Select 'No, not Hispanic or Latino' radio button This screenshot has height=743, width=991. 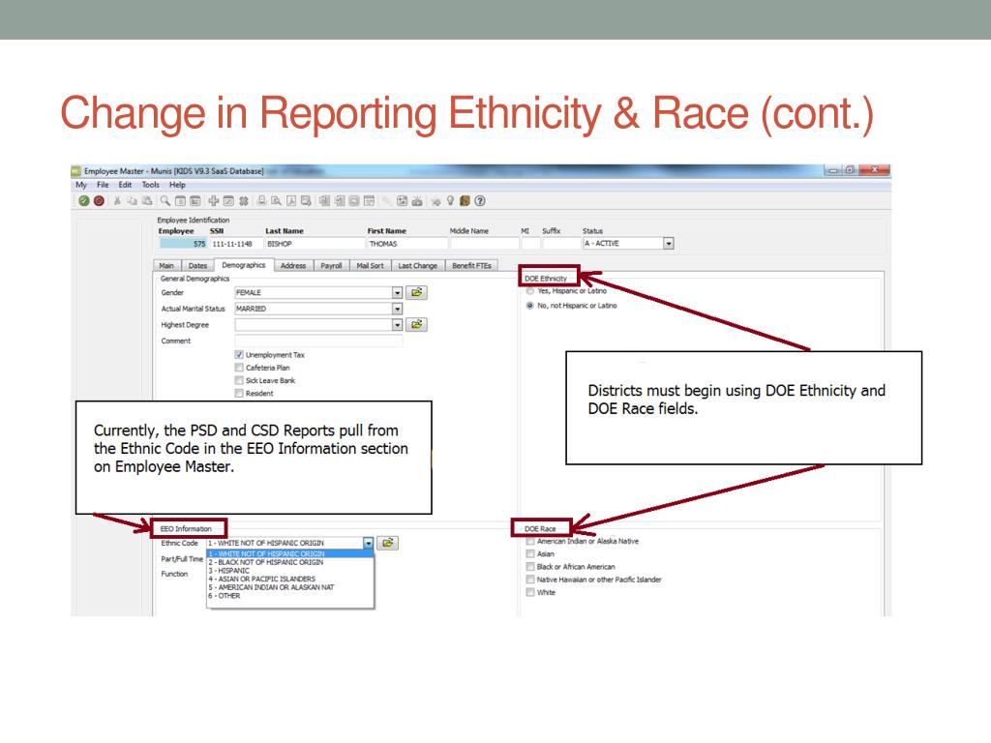[530, 306]
